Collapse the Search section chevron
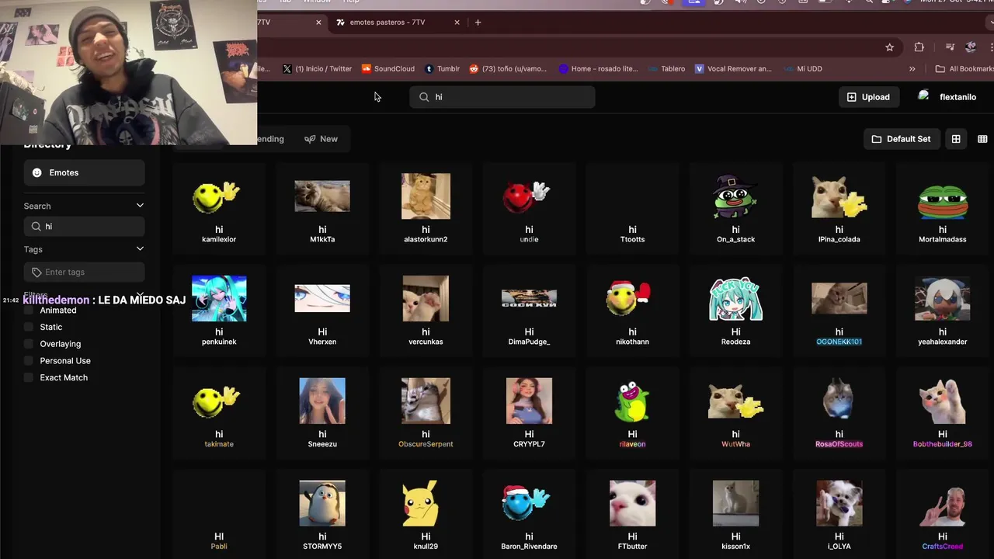The height and width of the screenshot is (559, 994). [x=140, y=206]
